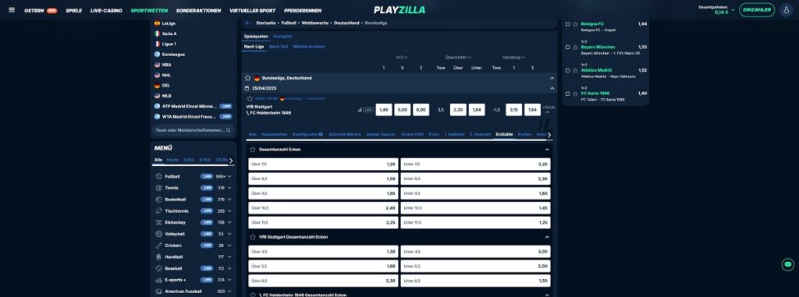The width and height of the screenshot is (799, 297).
Task: Click the calendar icon beside 25/04/2025
Action: pyautogui.click(x=247, y=88)
